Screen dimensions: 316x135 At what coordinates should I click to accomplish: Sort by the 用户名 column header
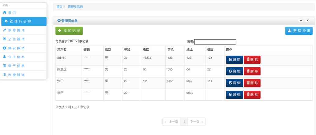tap(68, 50)
